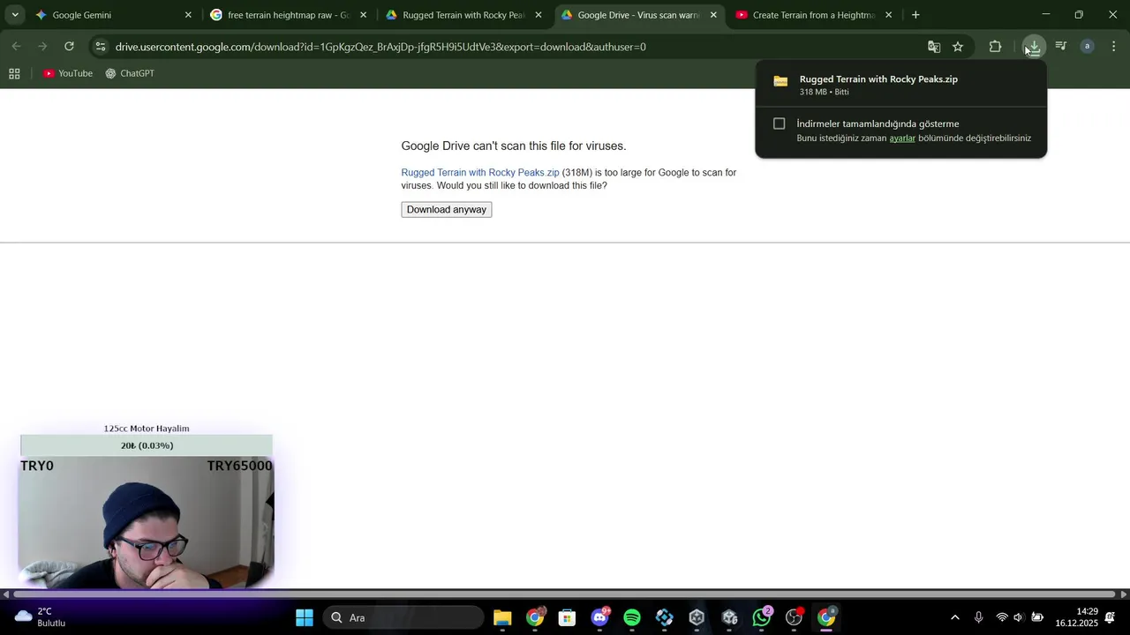View site information icon in address bar
The width and height of the screenshot is (1130, 635).
pos(100,47)
